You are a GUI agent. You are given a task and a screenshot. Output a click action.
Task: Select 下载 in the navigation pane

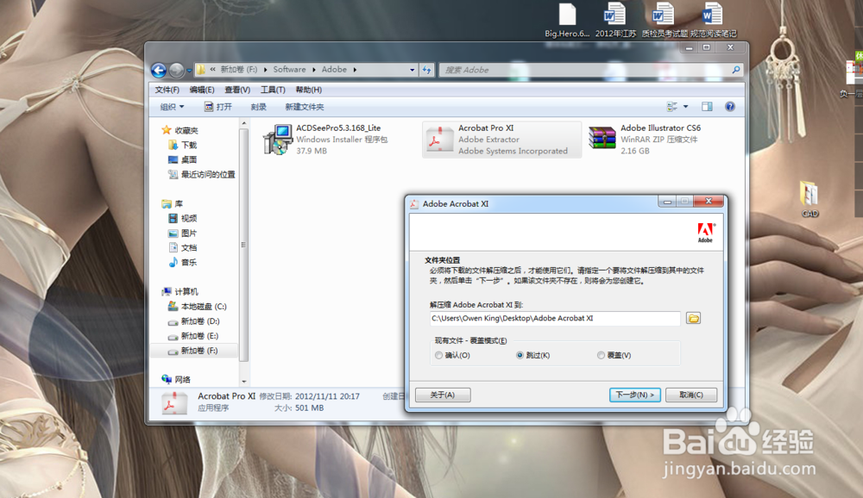(182, 145)
